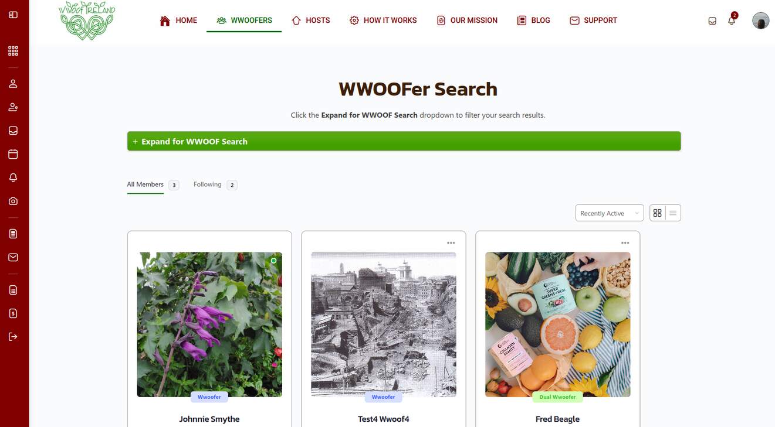
Task: Open the user avatar in top right
Action: 760,21
